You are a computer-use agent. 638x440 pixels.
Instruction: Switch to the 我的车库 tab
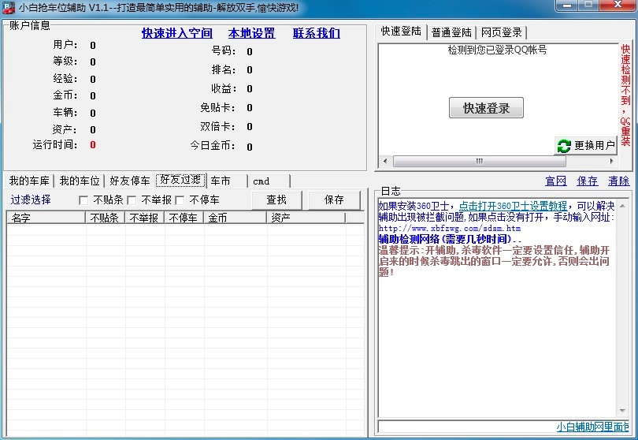[x=29, y=181]
